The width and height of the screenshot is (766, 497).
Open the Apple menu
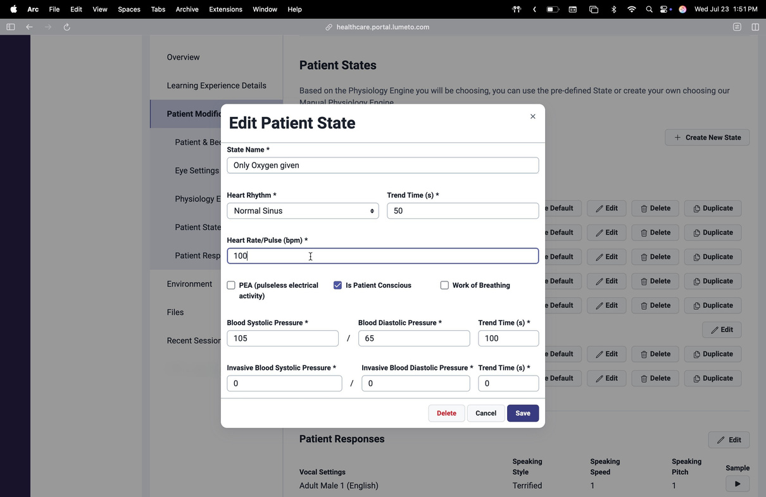(x=13, y=9)
